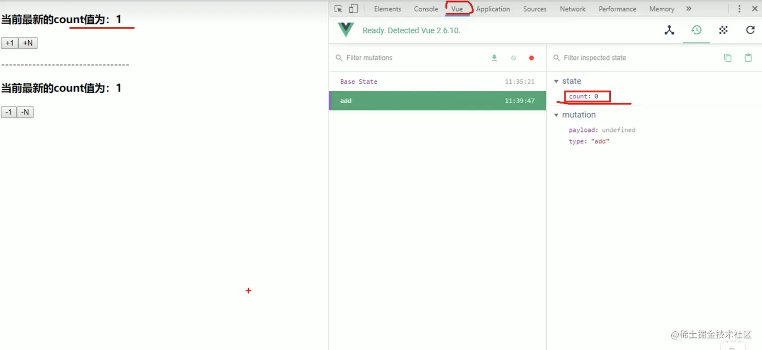762x350 pixels.
Task: Click the 11:39:47 timestamp
Action: [x=520, y=101]
